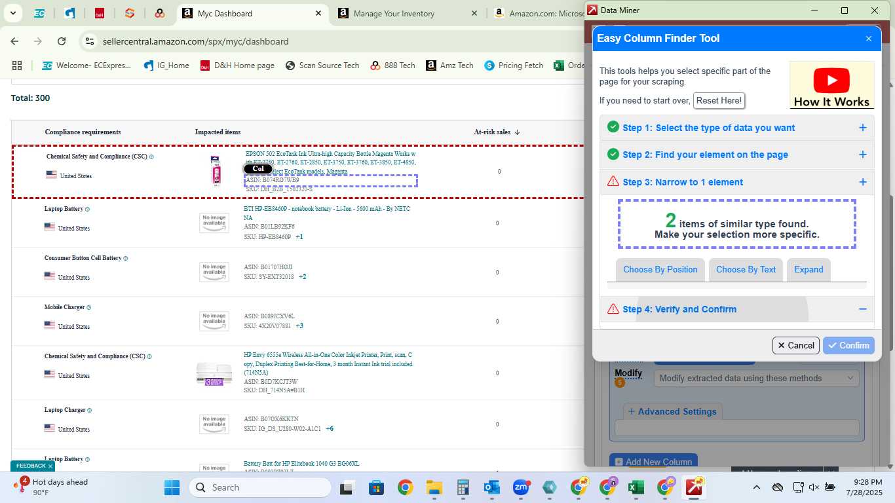The height and width of the screenshot is (503, 895).
Task: Click info icon beside Mobile Charger
Action: coord(88,308)
